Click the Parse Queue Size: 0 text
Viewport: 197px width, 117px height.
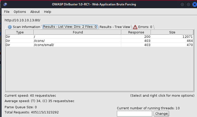point(21,107)
